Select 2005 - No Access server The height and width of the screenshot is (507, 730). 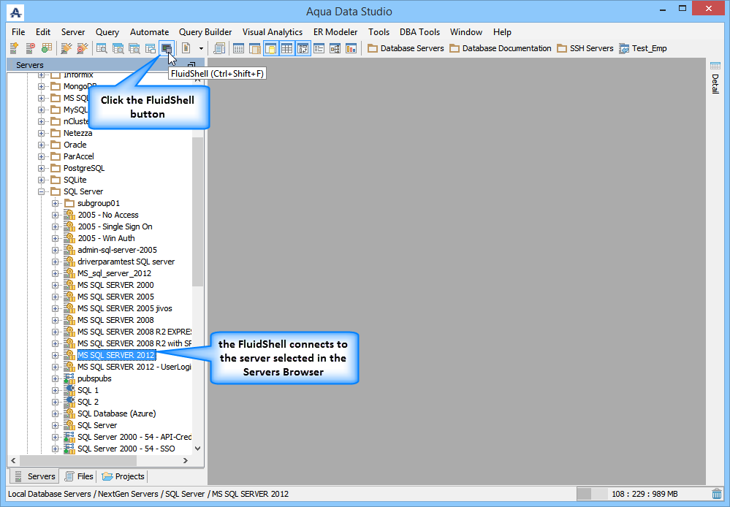click(x=108, y=215)
